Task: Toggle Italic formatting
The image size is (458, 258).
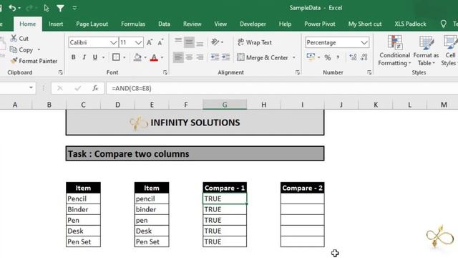Action: [x=84, y=57]
